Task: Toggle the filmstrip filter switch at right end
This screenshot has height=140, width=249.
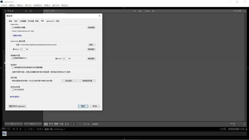Action: pos(246,129)
